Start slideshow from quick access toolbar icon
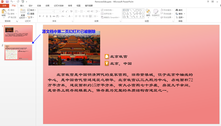 coord(23,2)
